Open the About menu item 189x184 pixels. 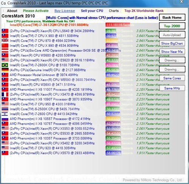[x=12, y=11]
